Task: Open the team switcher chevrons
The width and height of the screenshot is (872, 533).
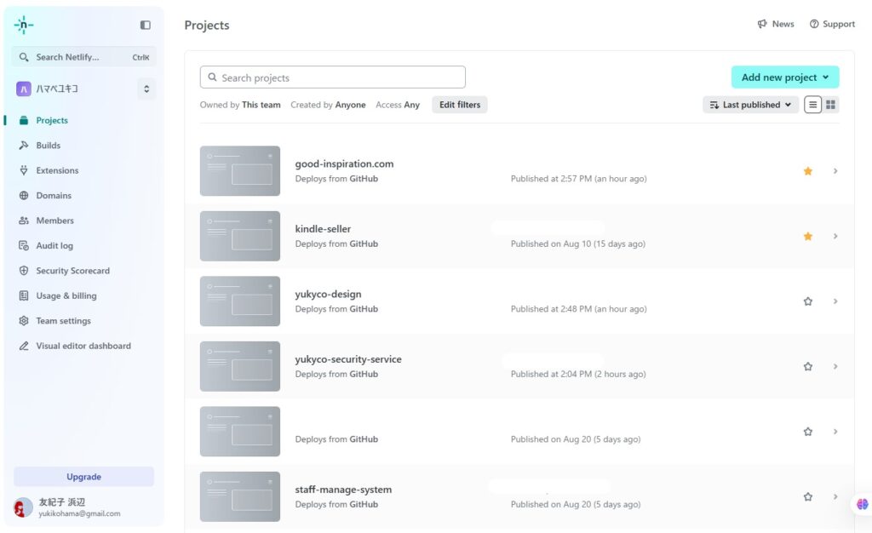Action: [x=146, y=89]
